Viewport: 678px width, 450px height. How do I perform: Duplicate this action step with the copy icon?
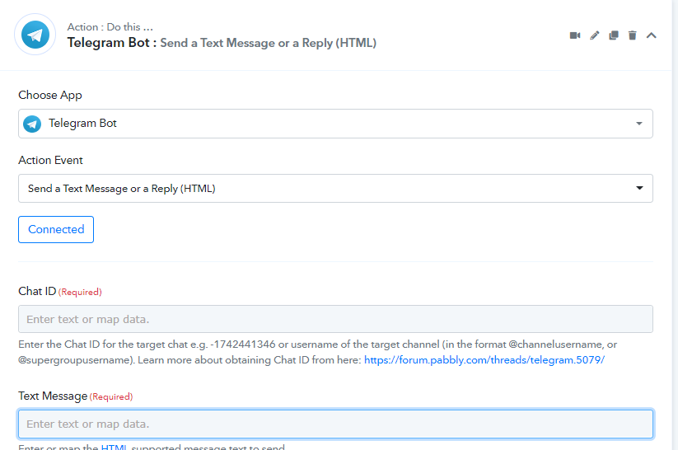point(614,35)
